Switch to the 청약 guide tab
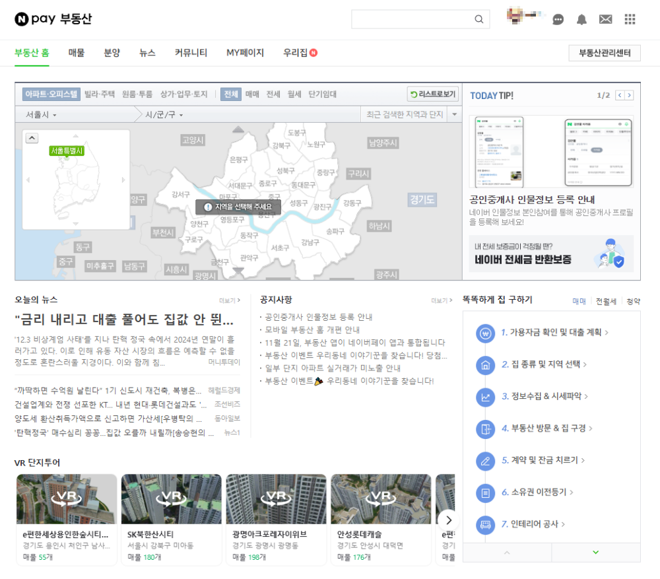This screenshot has width=660, height=579. [633, 302]
